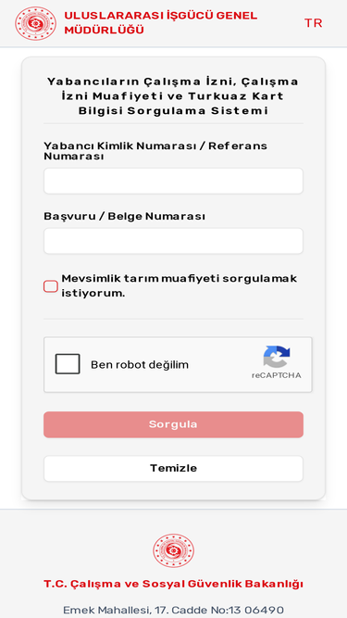Focus the Başvuru / Belge Numarası input field

[x=173, y=241]
